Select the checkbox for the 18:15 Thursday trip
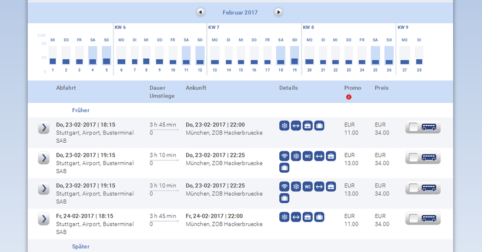This screenshot has width=482, height=252. [x=414, y=127]
